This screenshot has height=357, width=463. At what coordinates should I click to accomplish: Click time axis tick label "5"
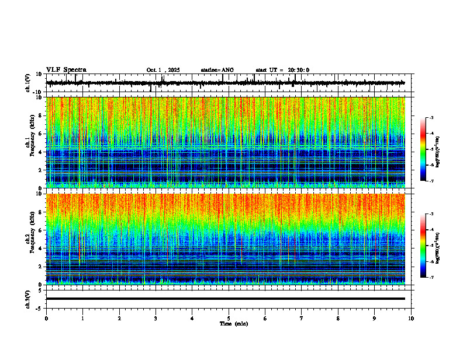(229, 318)
